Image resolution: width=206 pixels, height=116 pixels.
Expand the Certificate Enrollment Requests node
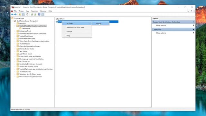pos(15,64)
